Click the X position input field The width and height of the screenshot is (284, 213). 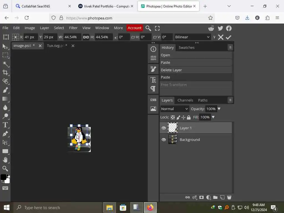31,37
